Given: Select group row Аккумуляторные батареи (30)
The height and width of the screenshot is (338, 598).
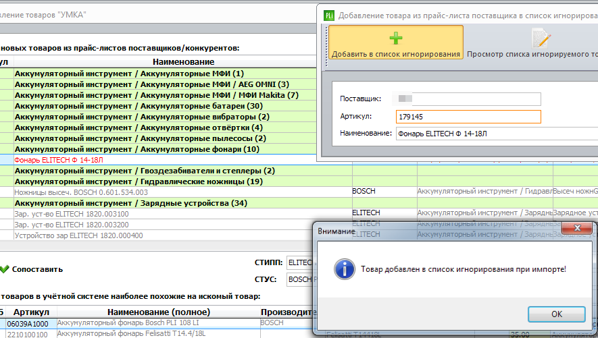Looking at the screenshot, I should click(x=158, y=106).
